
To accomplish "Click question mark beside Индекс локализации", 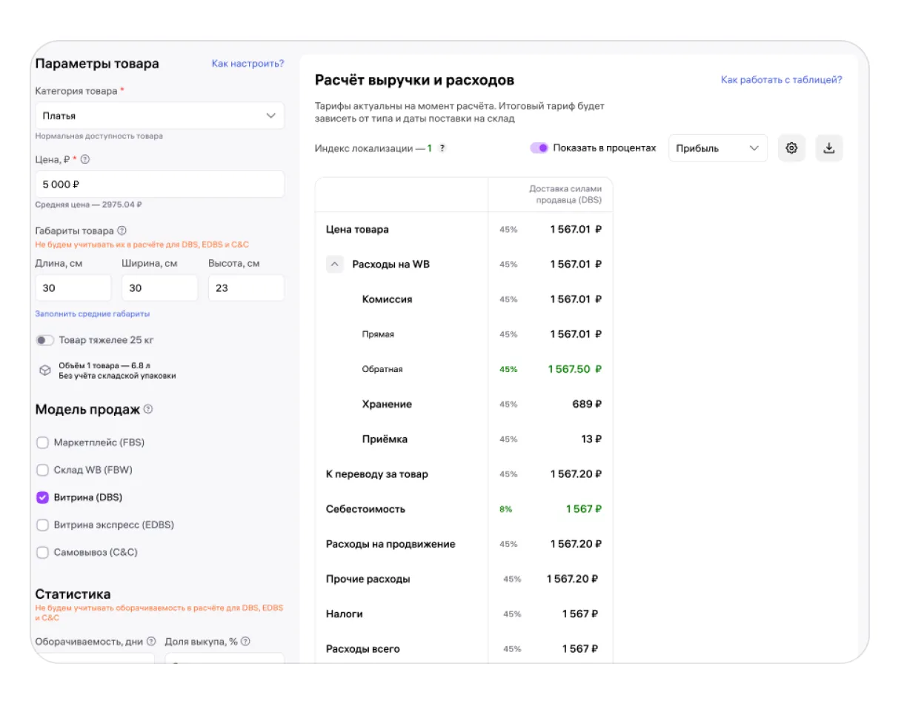I will coord(442,148).
